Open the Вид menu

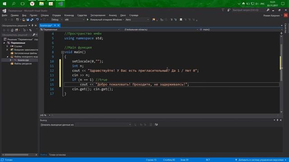coord(24,15)
